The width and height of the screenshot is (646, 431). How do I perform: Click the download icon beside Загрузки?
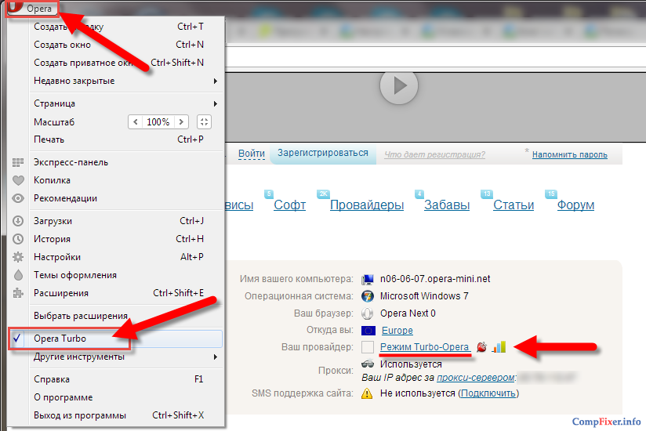(x=18, y=221)
